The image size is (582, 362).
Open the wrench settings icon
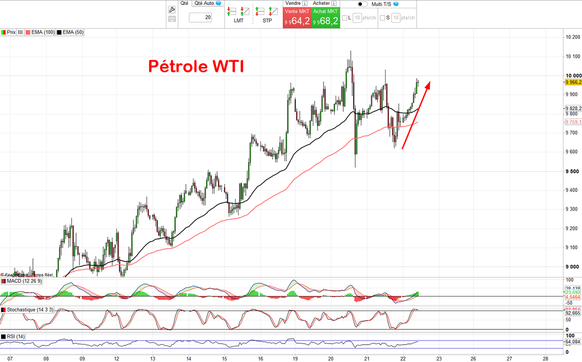(x=172, y=10)
